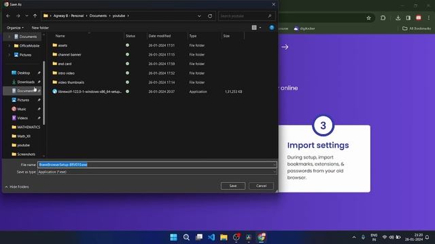The height and width of the screenshot is (244, 435).
Task: Open Desktop quick access item
Action: tap(24, 73)
